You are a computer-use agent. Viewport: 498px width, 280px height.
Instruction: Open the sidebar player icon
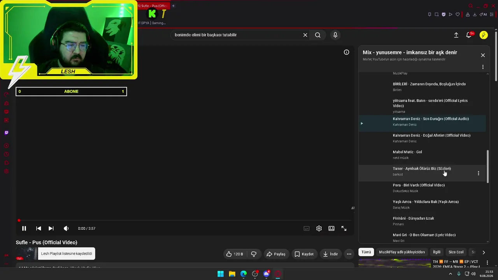coord(6,146)
